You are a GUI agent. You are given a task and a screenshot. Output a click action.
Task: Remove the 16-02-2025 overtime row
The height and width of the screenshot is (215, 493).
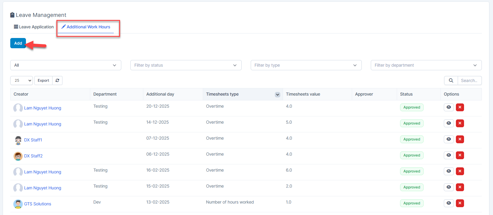pos(460,171)
